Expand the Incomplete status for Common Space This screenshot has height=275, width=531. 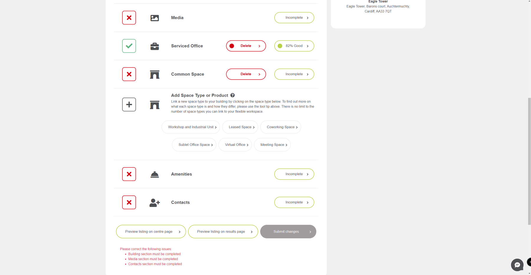(x=294, y=74)
